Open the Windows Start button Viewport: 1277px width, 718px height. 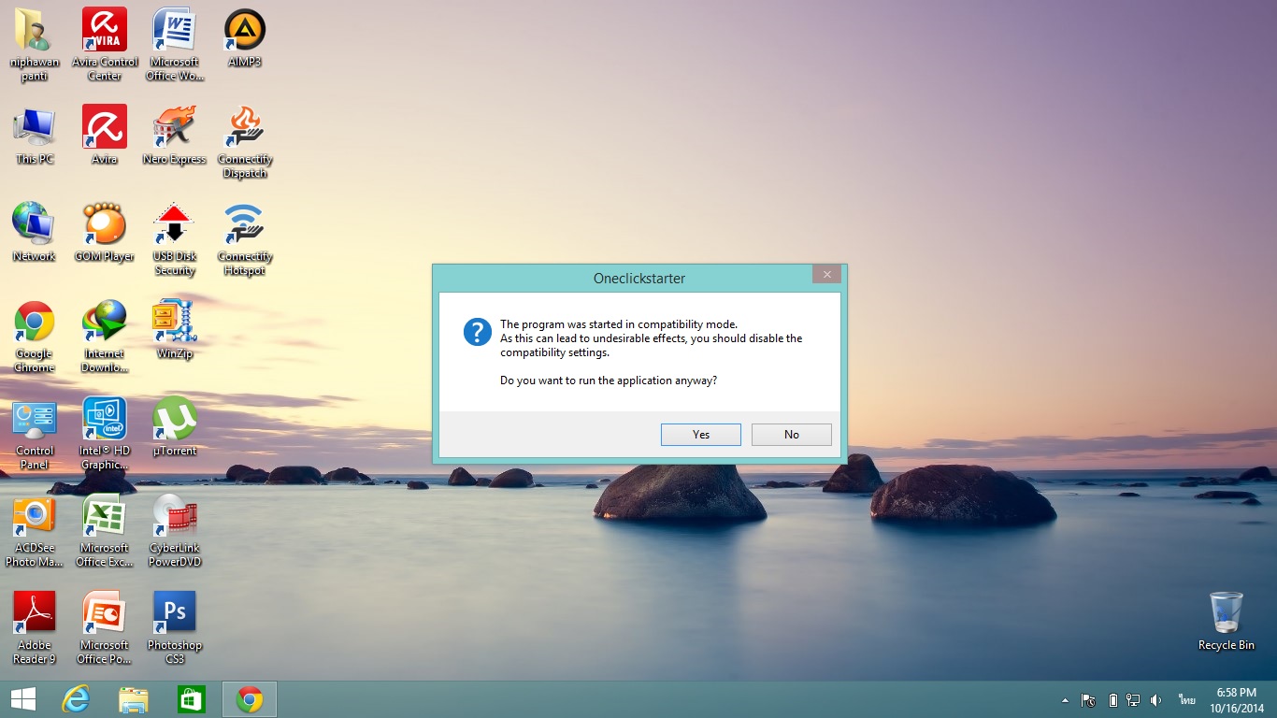(x=22, y=699)
